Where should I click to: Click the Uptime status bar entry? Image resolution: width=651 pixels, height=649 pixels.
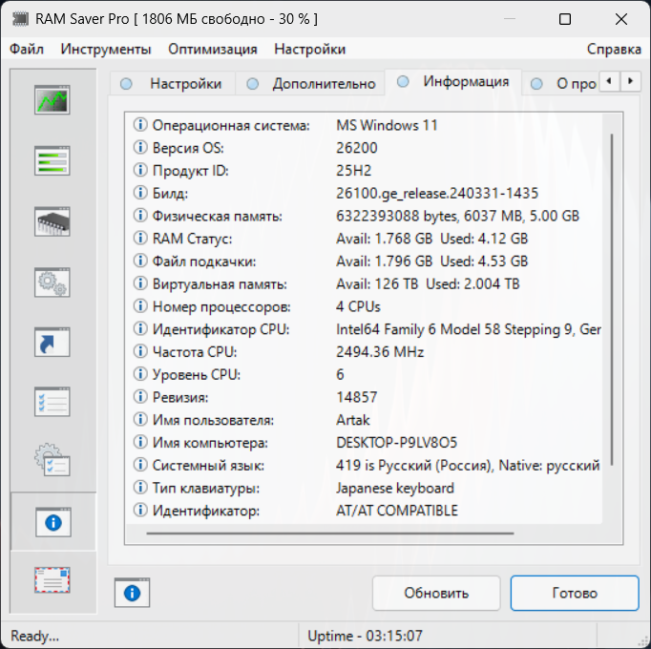pos(365,636)
